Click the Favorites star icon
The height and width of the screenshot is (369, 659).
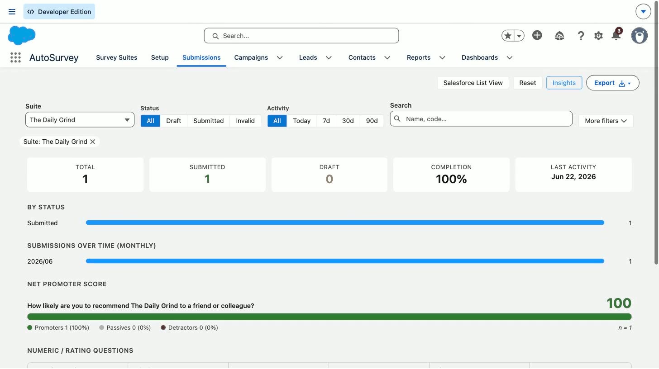click(508, 36)
